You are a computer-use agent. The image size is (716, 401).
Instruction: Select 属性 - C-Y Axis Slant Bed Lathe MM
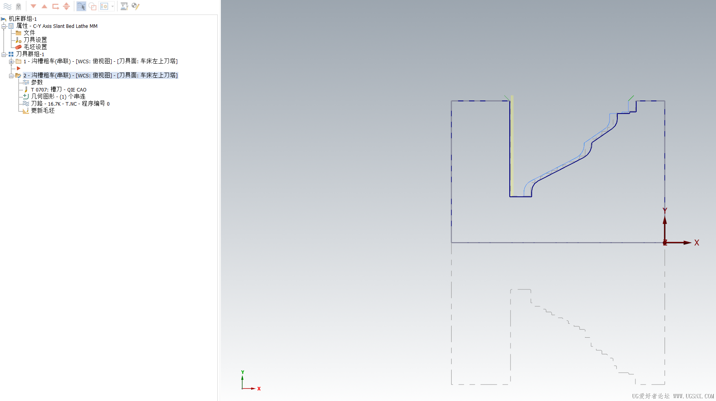(x=57, y=26)
